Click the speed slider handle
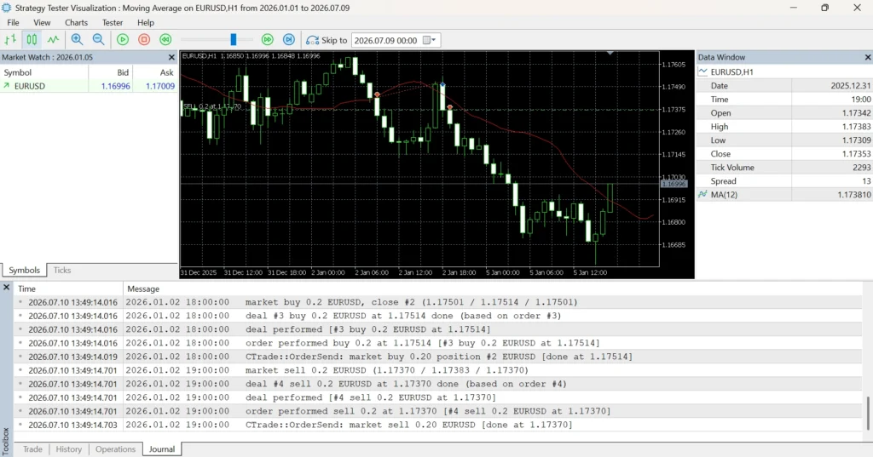Screen dimensions: 873x457 click(x=234, y=39)
